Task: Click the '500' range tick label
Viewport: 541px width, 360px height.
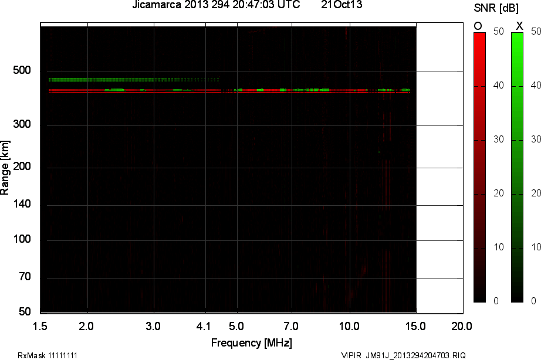Action: [x=22, y=70]
